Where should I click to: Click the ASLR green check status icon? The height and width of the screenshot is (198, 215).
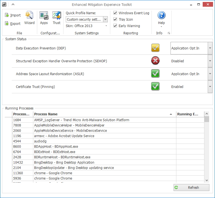click(x=155, y=73)
